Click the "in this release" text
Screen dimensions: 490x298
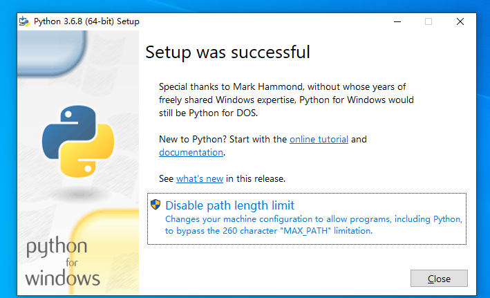(256, 178)
